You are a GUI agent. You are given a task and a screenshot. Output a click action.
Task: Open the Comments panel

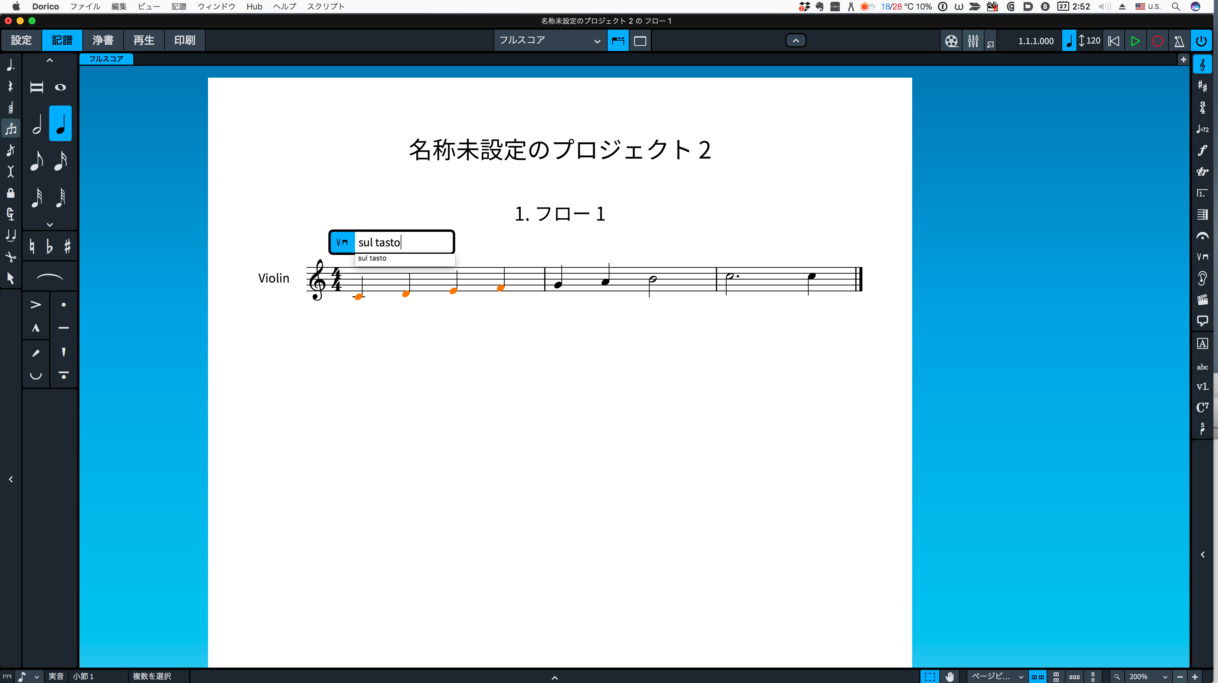click(1202, 321)
